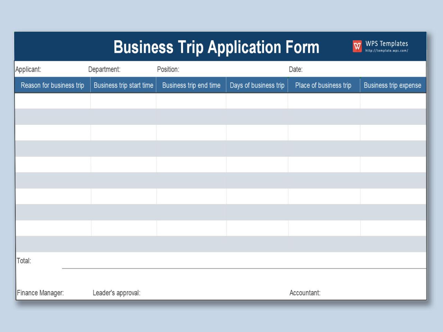443x332 pixels.
Task: Select the Applicant field
Action: pyautogui.click(x=28, y=69)
